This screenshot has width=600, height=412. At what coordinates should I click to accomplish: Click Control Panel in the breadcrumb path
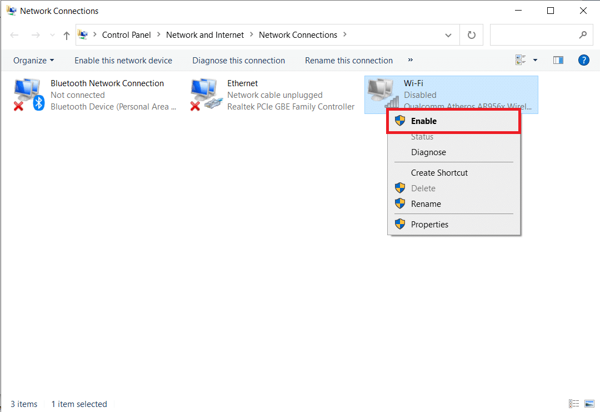coord(127,35)
